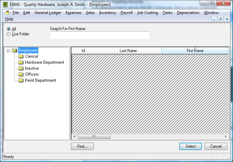
Task: Click the EBMS application icon in title bar
Action: 5,5
